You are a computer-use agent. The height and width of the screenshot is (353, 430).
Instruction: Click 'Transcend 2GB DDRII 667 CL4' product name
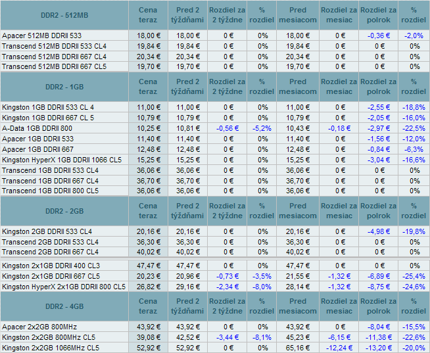50,252
